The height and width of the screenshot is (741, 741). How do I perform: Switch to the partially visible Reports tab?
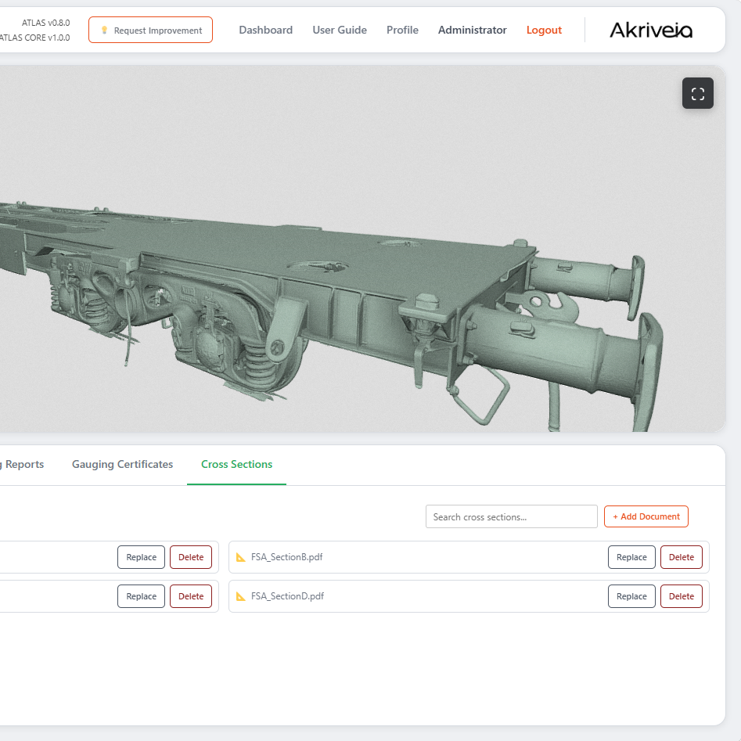coord(22,465)
